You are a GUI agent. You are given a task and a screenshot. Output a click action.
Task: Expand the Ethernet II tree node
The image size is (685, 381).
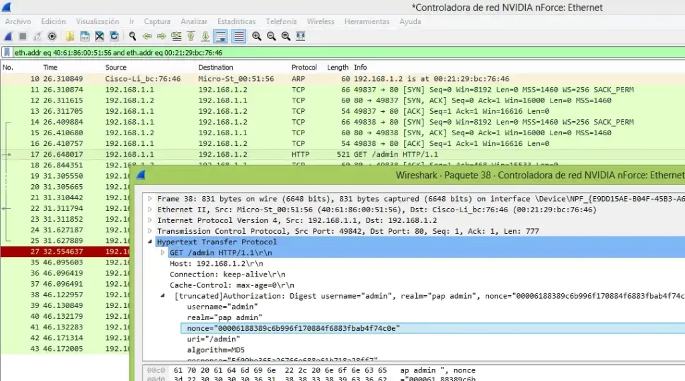(150, 210)
